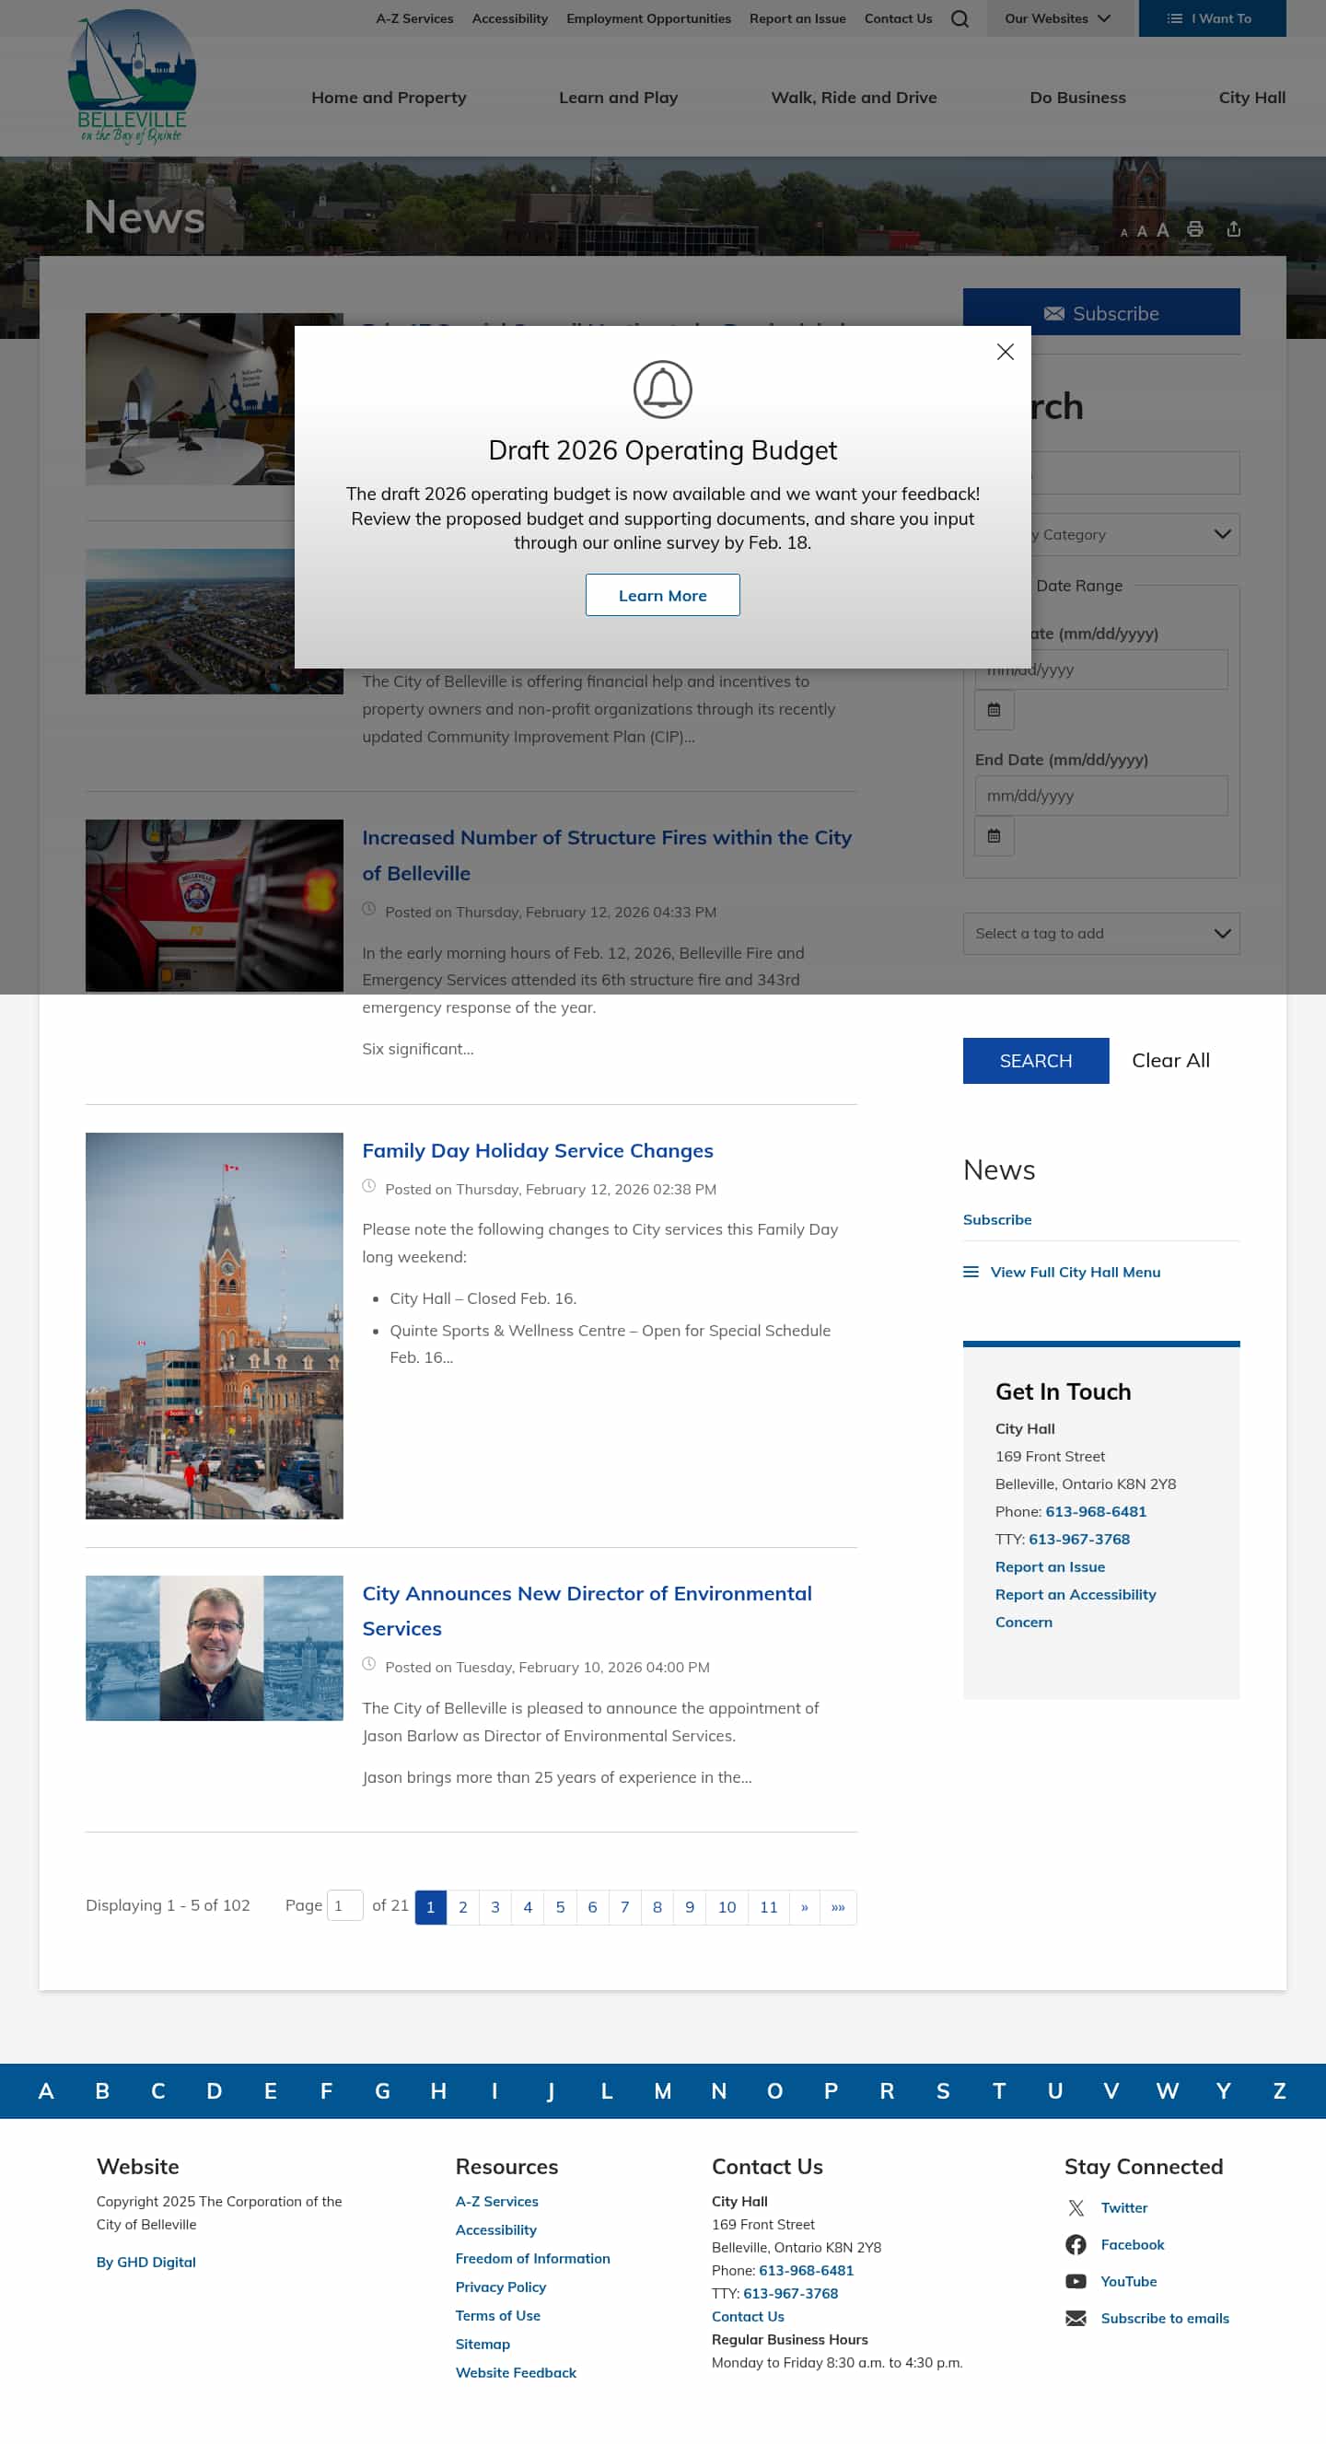Image resolution: width=1326 pixels, height=2444 pixels.
Task: Open Website Feedback link
Action: pos(516,2373)
